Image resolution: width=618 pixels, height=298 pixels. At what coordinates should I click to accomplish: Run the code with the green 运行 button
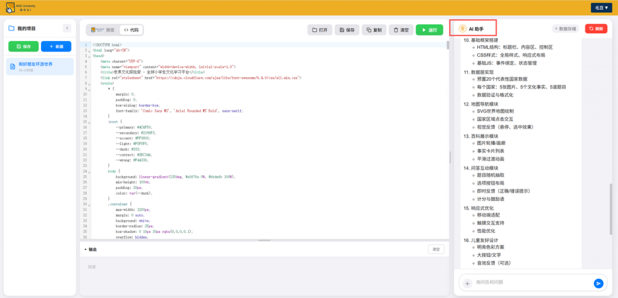429,30
